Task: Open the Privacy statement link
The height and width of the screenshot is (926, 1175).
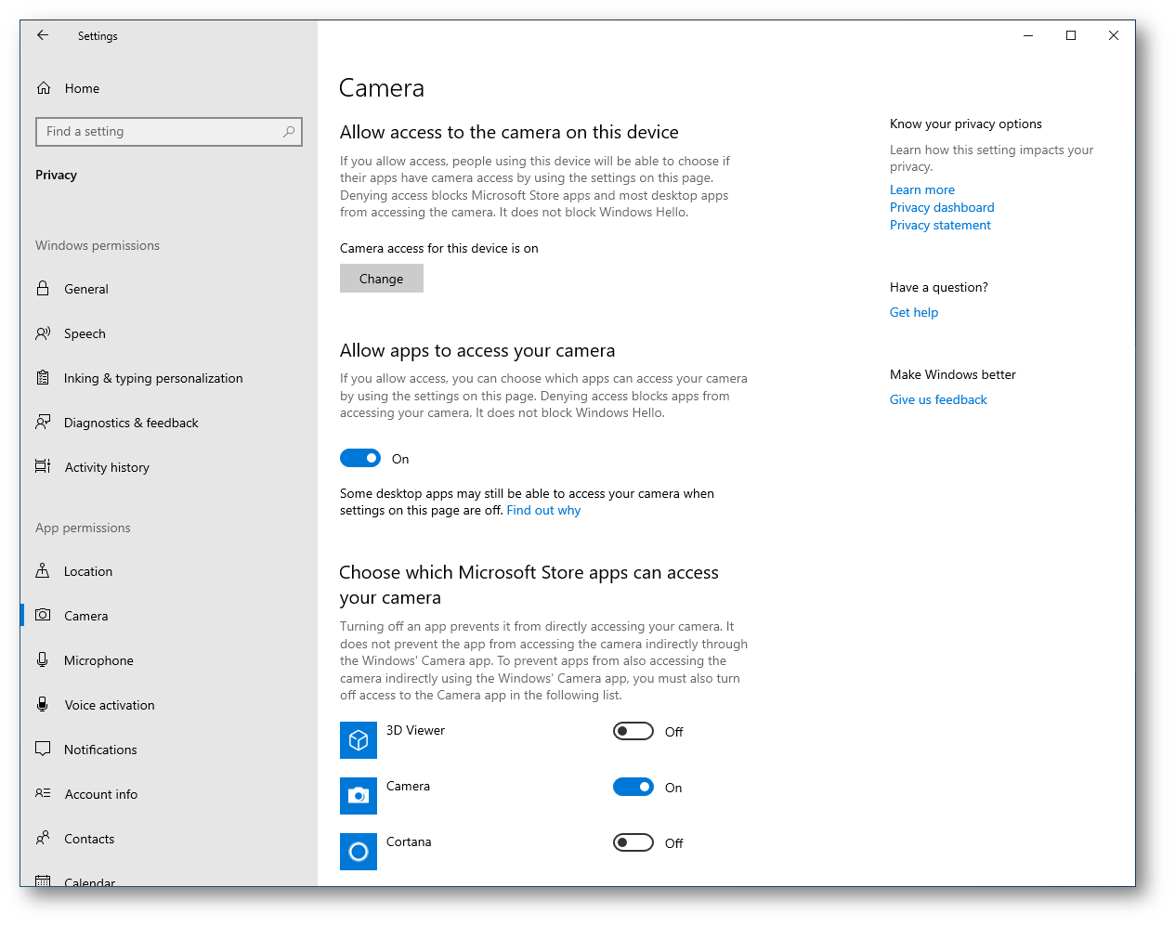Action: pos(940,225)
